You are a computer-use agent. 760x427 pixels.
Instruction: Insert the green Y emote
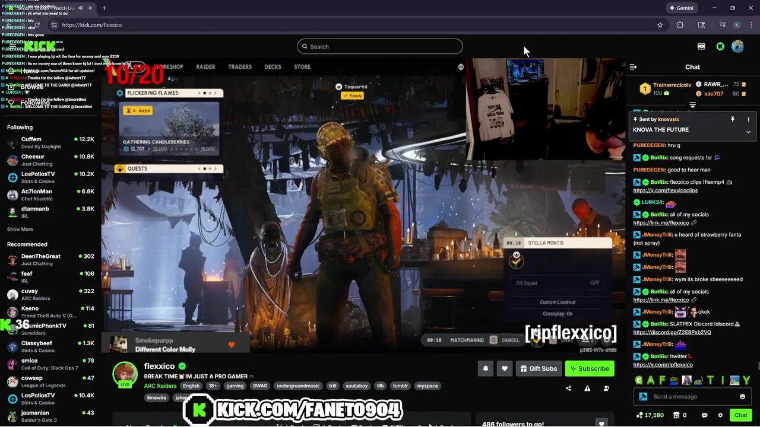(746, 380)
